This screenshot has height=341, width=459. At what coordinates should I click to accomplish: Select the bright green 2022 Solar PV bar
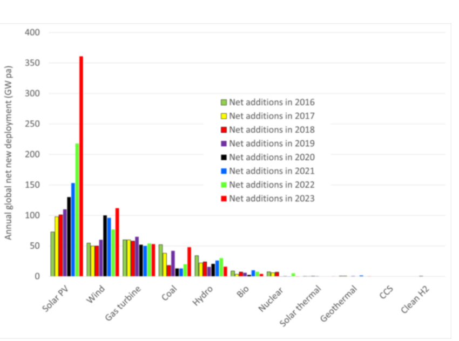77,210
